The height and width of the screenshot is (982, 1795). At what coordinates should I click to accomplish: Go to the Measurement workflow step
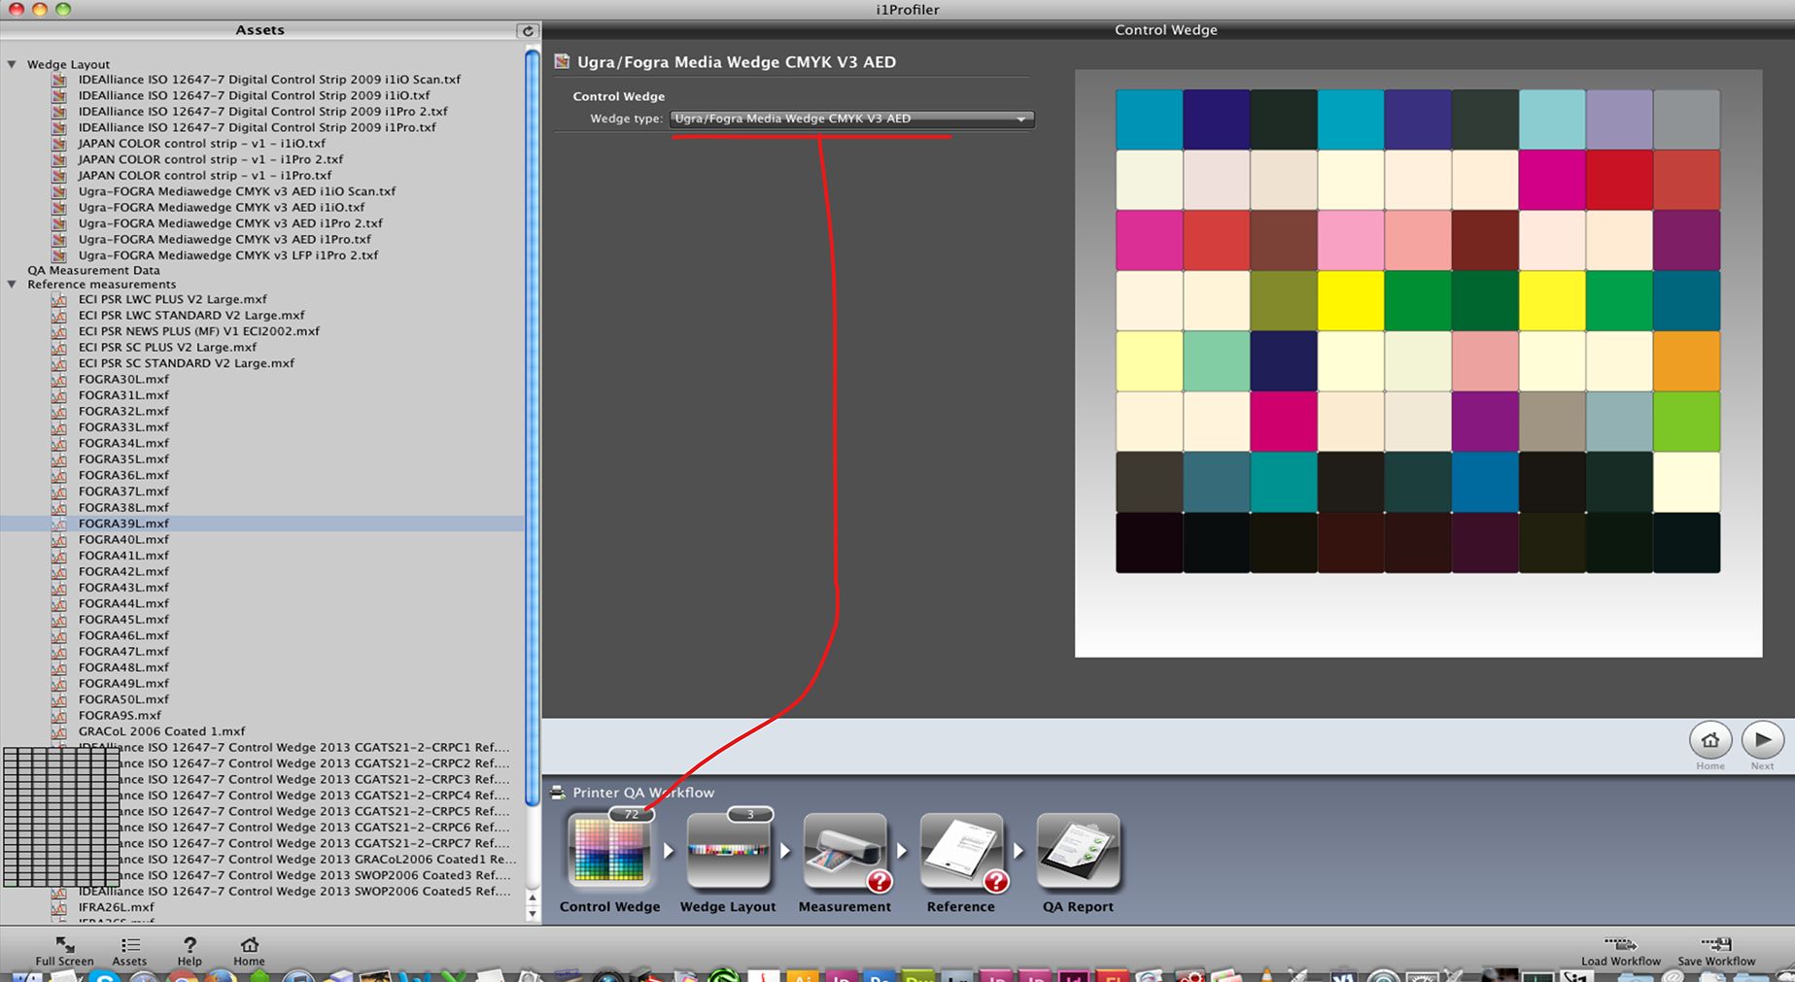click(844, 851)
